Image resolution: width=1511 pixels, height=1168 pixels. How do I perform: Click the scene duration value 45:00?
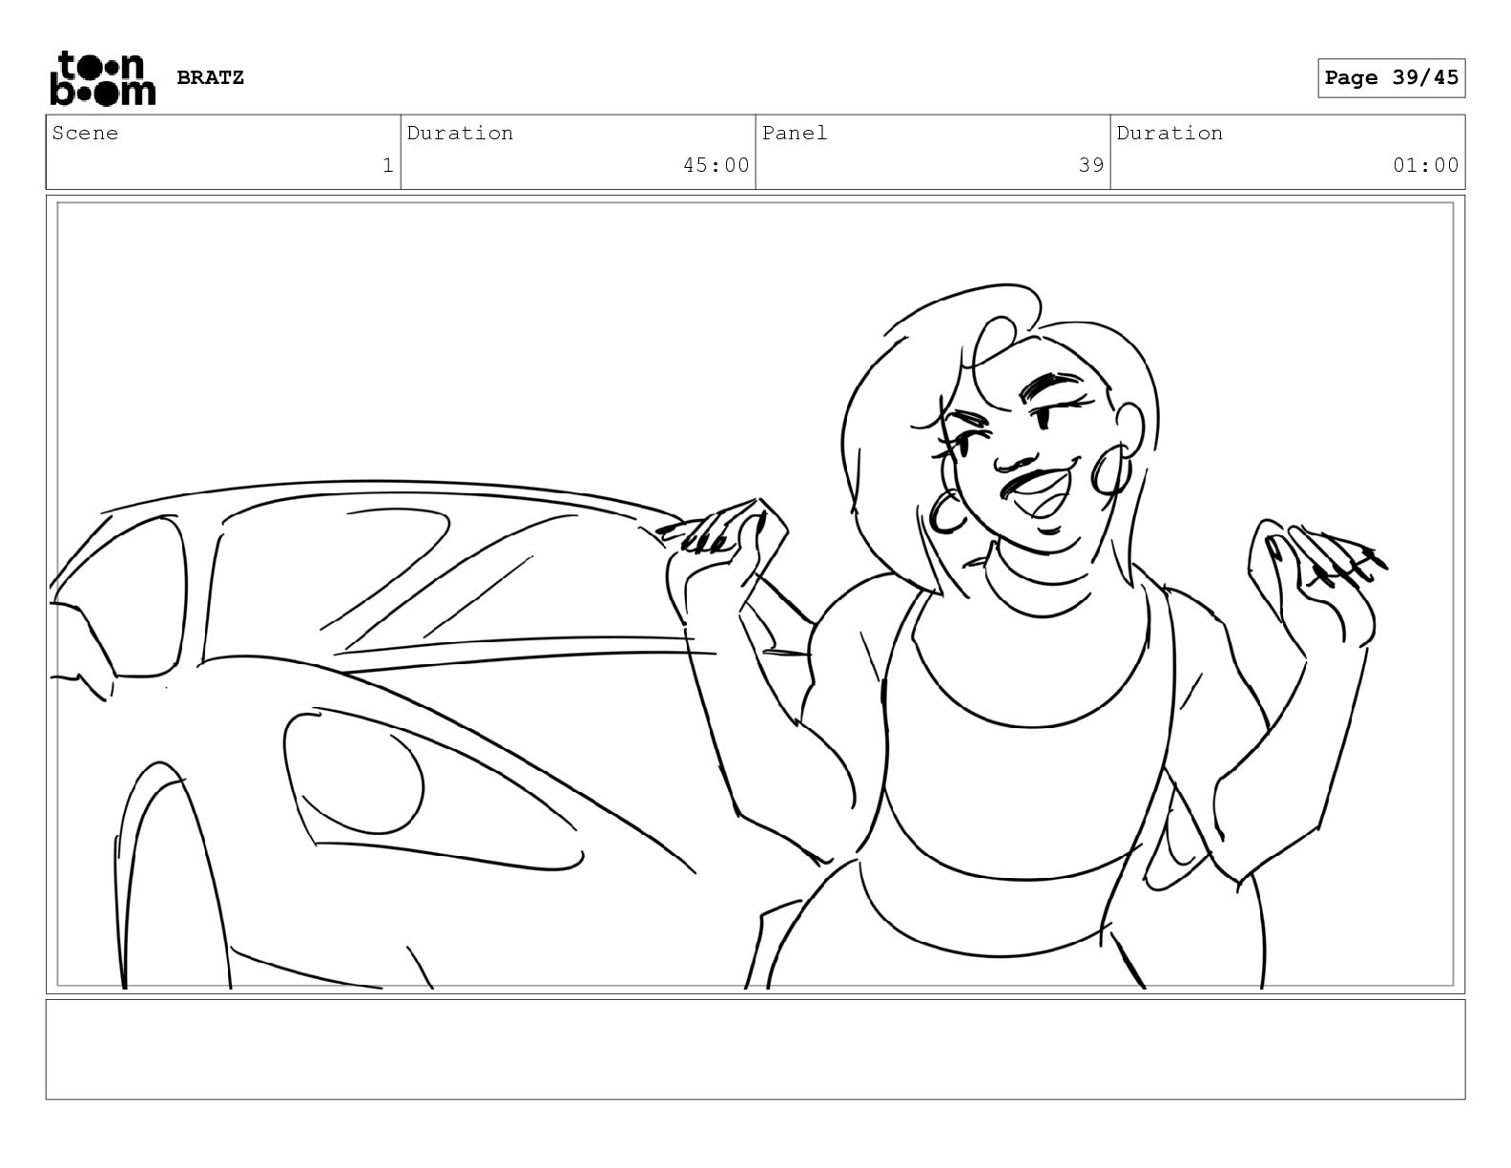tap(715, 165)
